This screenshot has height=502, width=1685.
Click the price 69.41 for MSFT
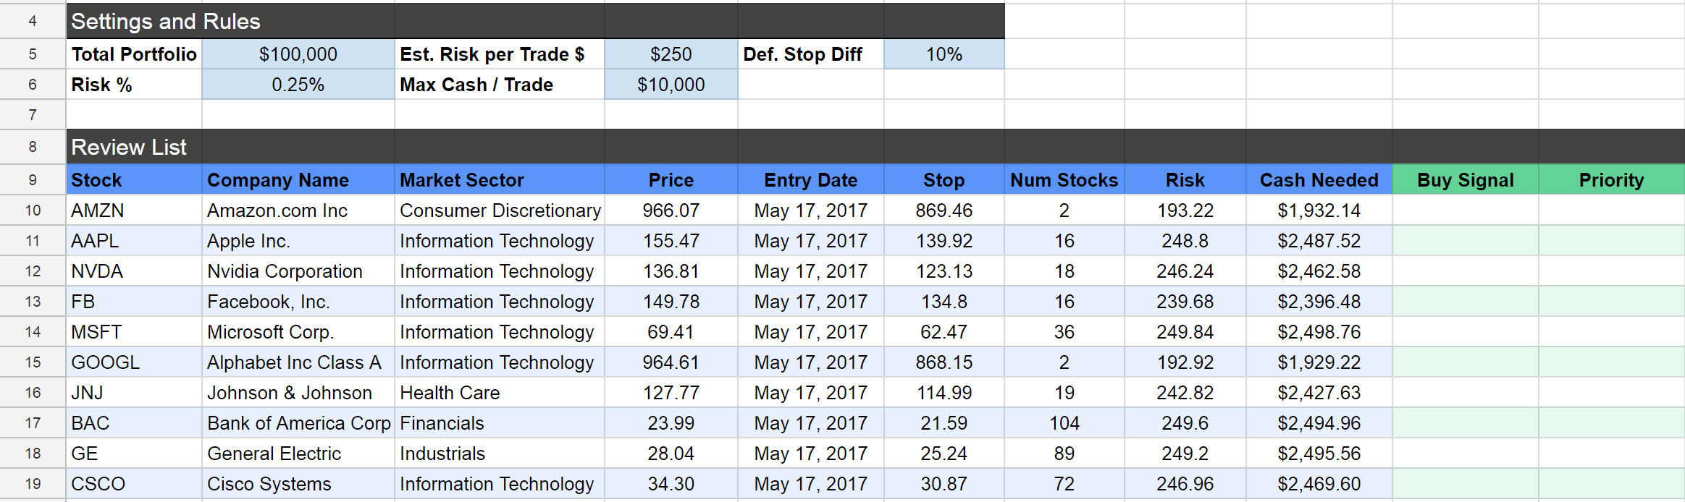click(671, 332)
